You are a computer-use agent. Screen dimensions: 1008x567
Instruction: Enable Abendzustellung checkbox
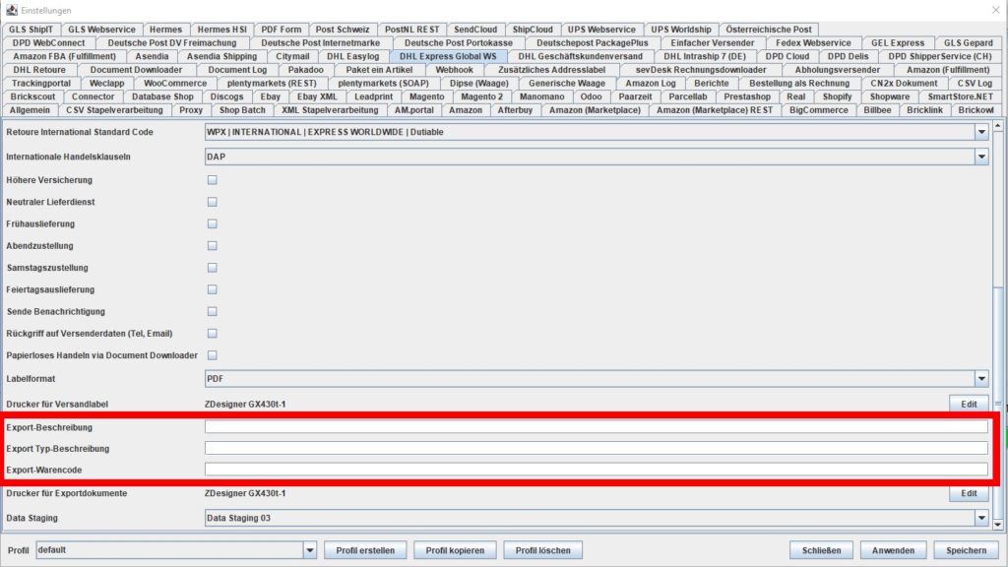(x=213, y=245)
